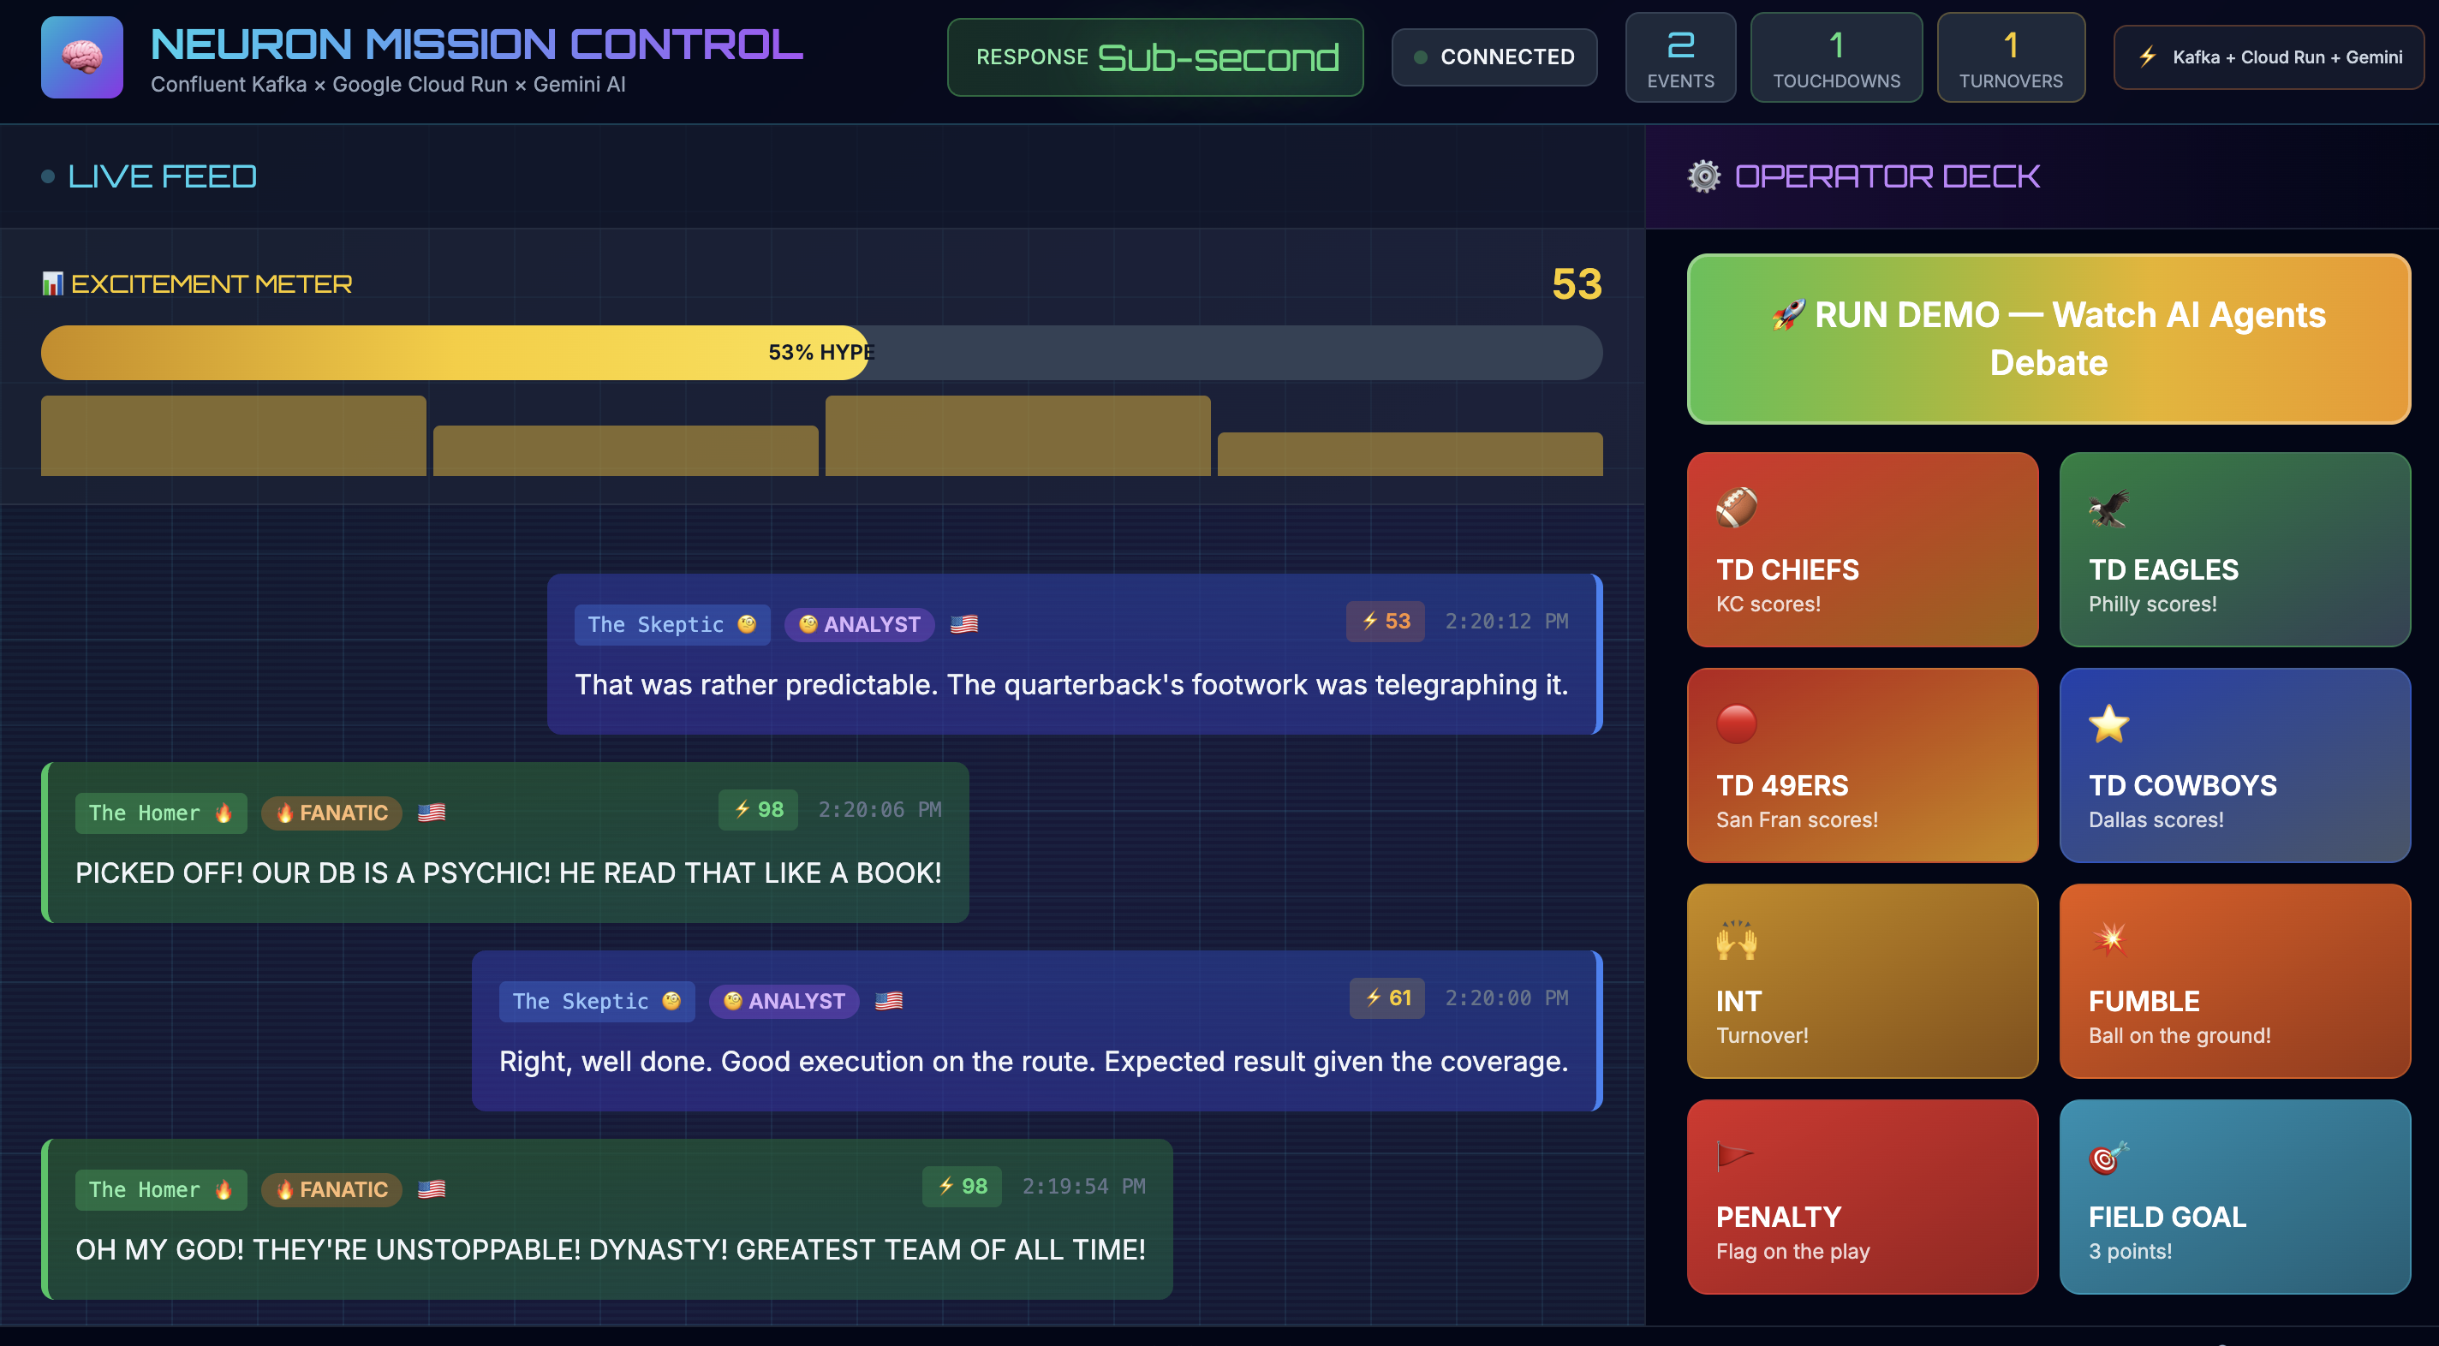Click the FANATIC tag on 2:20:06 message
The height and width of the screenshot is (1346, 2439).
331,813
